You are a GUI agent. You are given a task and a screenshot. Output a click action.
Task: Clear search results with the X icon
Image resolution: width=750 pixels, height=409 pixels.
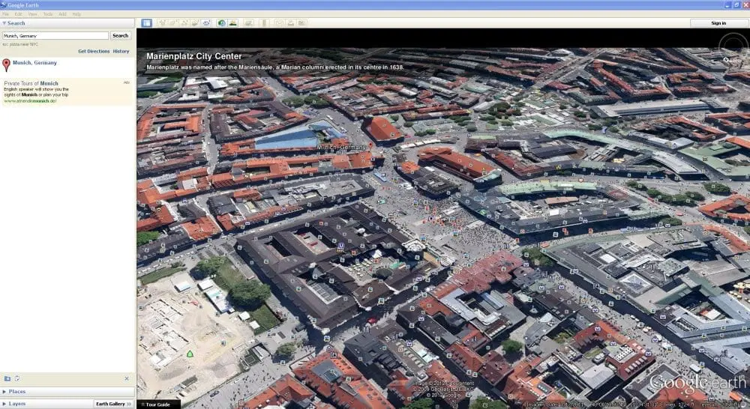[x=127, y=378]
